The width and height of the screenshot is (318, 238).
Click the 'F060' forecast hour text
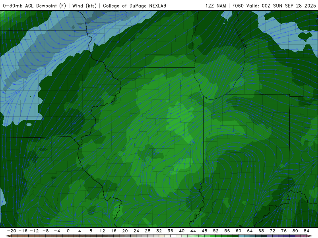pyautogui.click(x=238, y=6)
